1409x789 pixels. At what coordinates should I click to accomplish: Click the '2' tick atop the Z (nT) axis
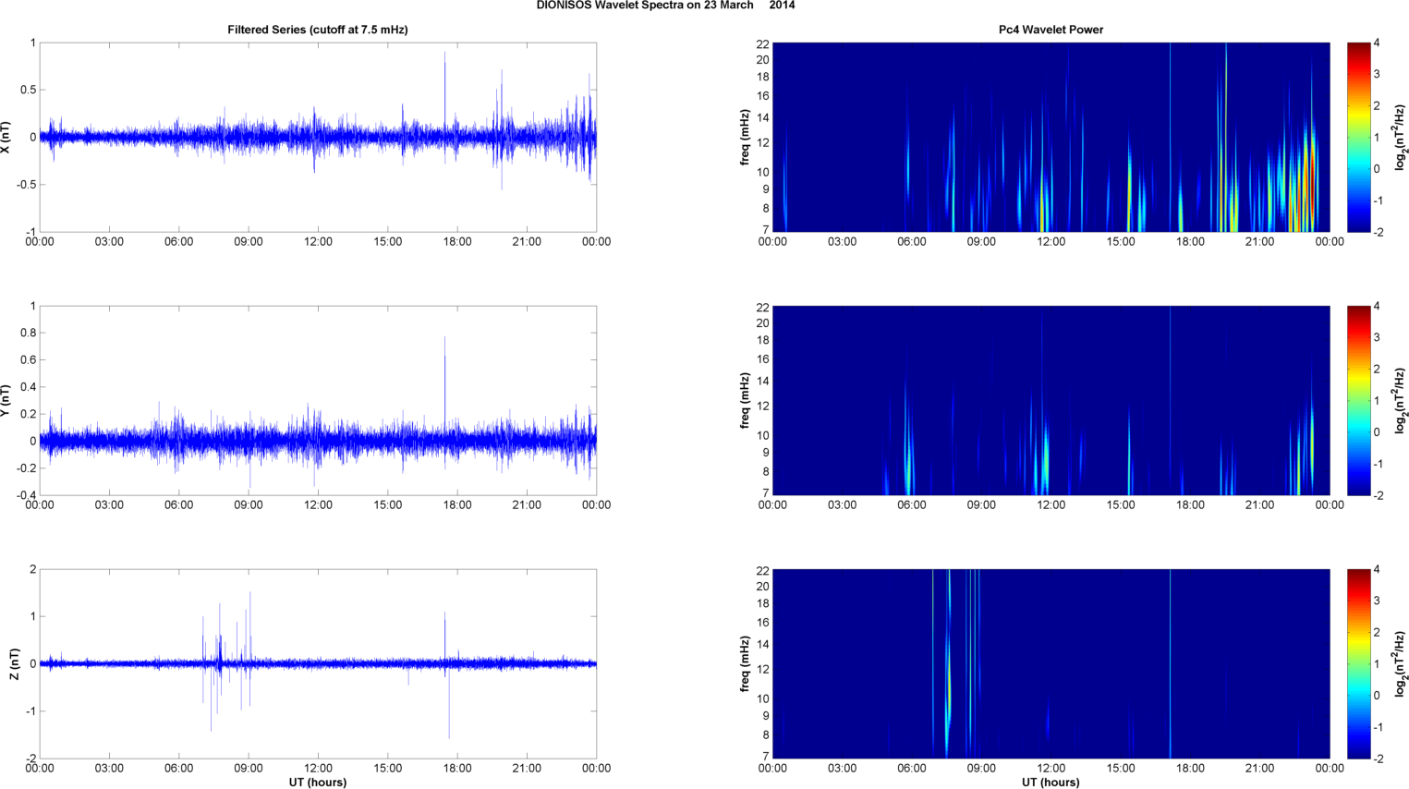[32, 570]
